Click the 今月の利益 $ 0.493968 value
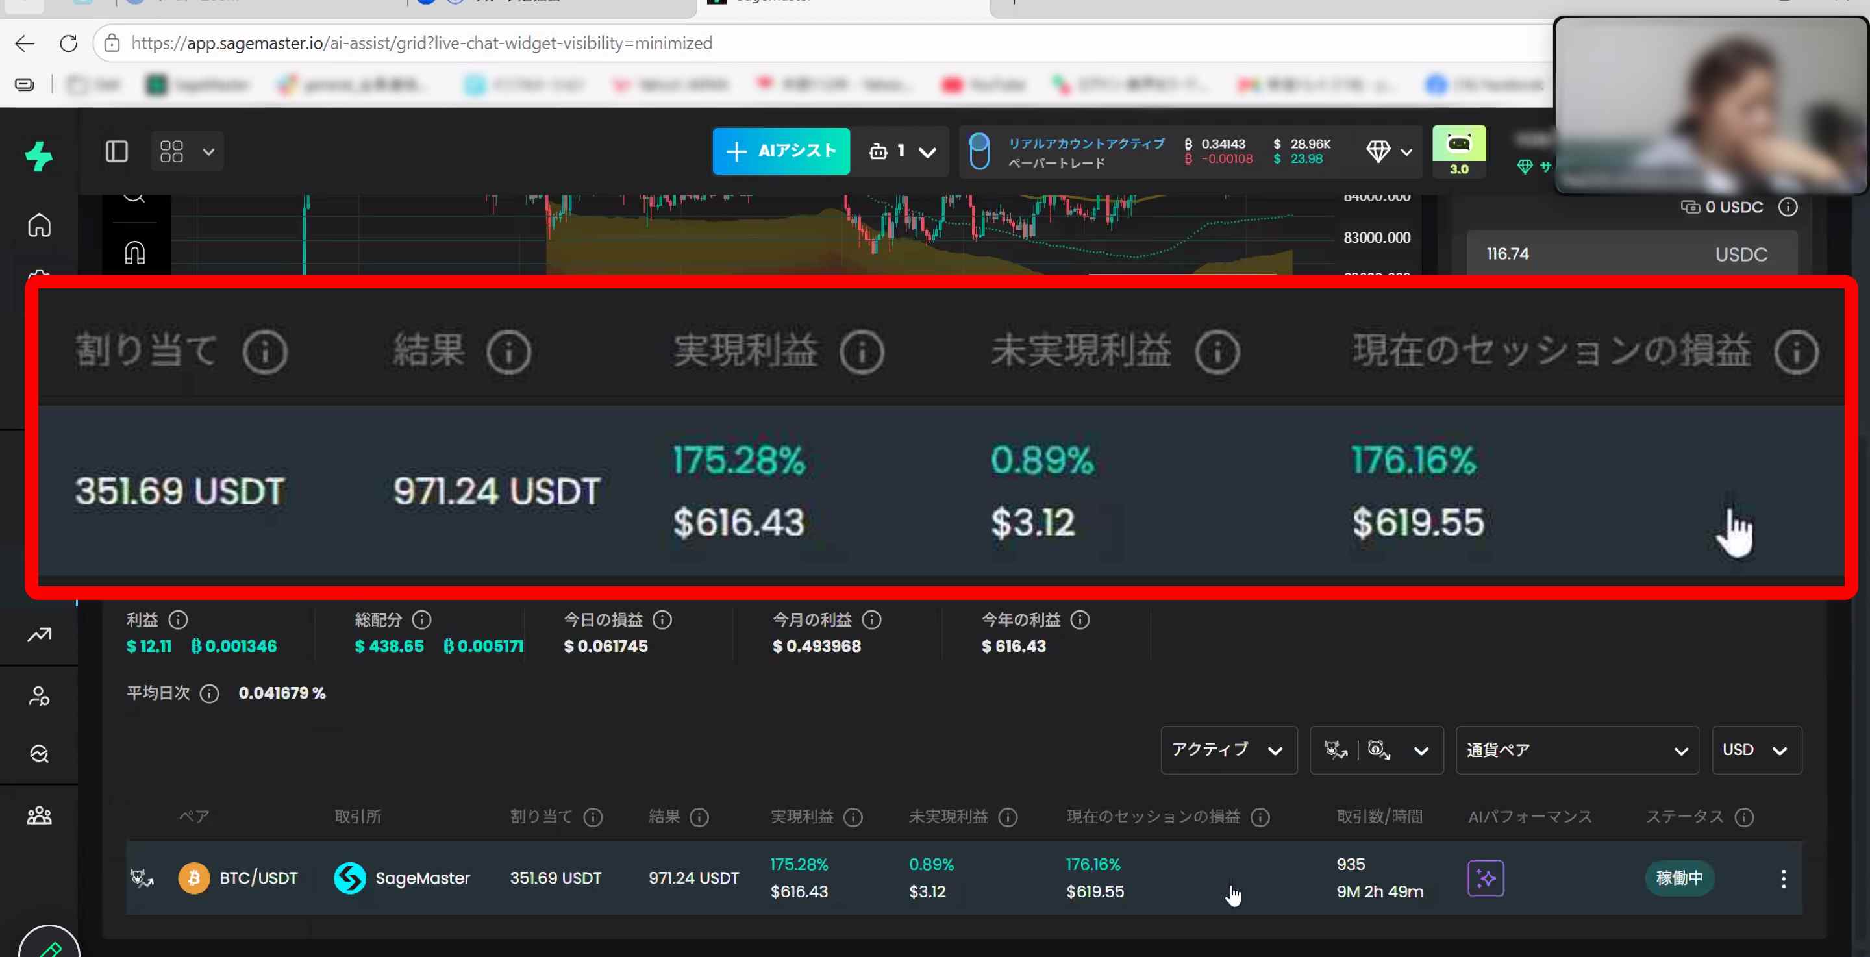The width and height of the screenshot is (1870, 957). coord(817,646)
